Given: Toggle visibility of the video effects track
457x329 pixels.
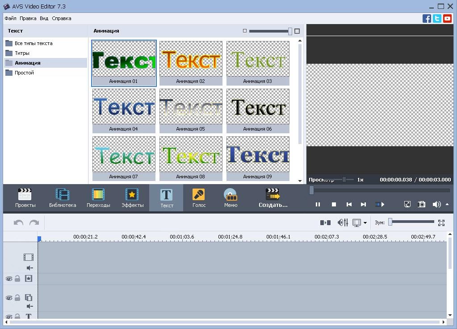Looking at the screenshot, I should 9,279.
